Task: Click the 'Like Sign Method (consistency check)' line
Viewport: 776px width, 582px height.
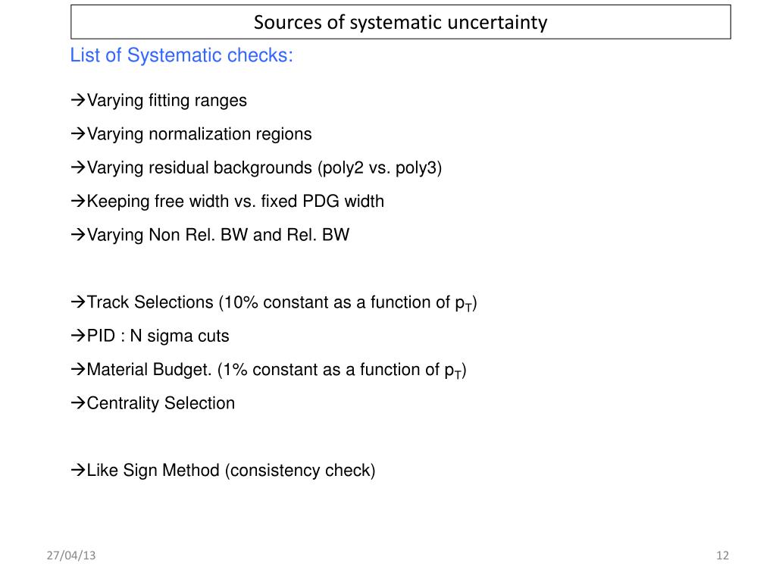Action: click(x=224, y=471)
